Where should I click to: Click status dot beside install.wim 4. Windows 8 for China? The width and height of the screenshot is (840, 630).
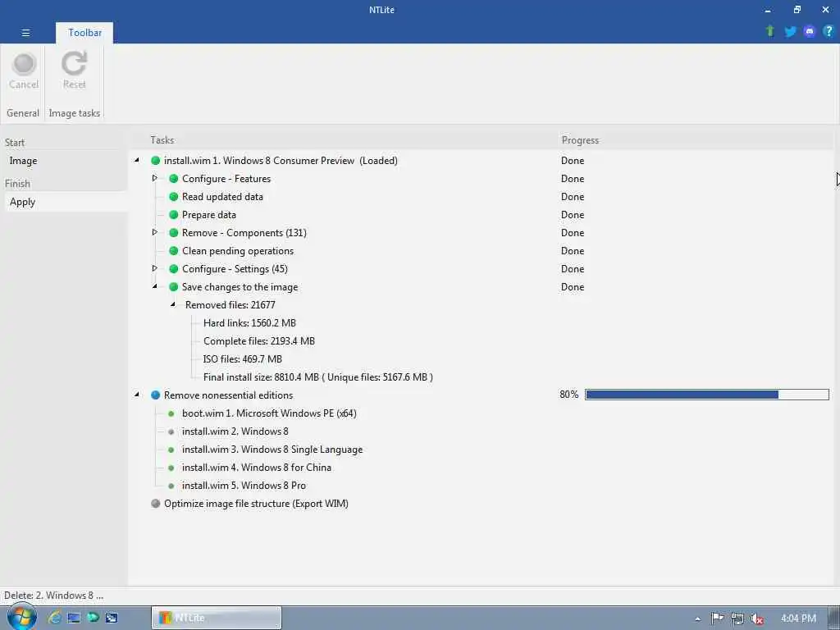tap(171, 468)
